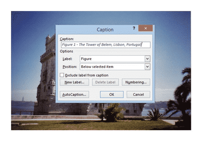The height and width of the screenshot is (146, 216).
Task: Click the New Label... button
Action: [74, 82]
